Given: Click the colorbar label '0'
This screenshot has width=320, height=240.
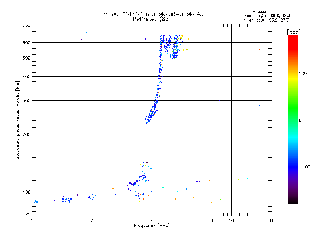Looking at the screenshot, I should tap(300, 120).
